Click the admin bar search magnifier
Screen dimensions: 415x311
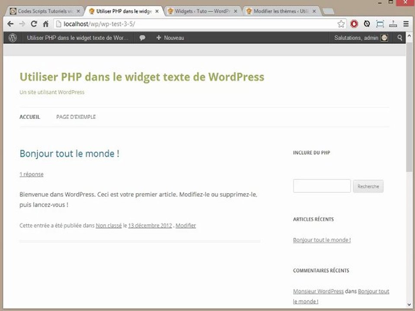coord(399,38)
